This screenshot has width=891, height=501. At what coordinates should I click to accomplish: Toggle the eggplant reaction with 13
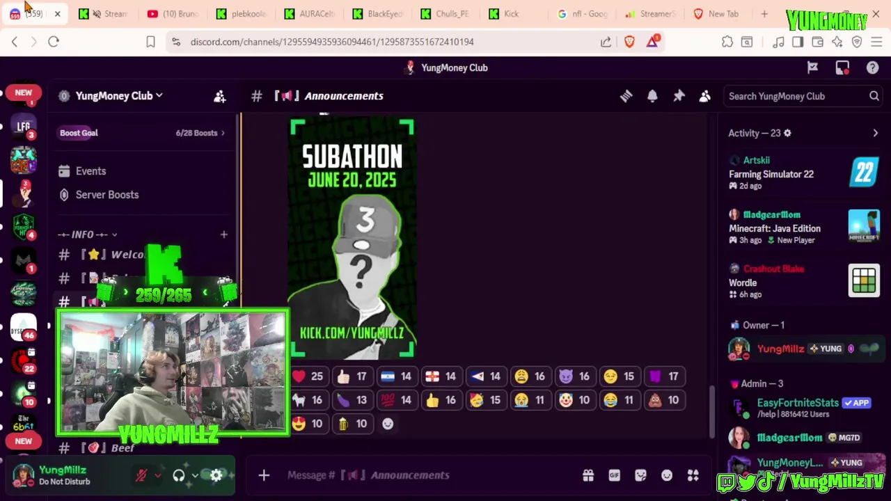tap(352, 400)
